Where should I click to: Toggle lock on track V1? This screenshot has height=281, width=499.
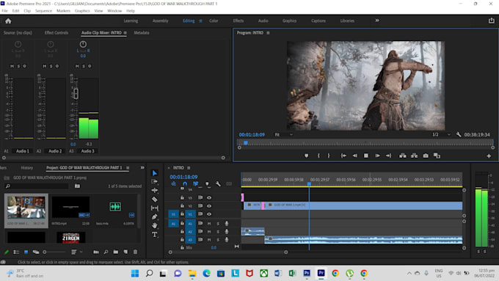(182, 214)
